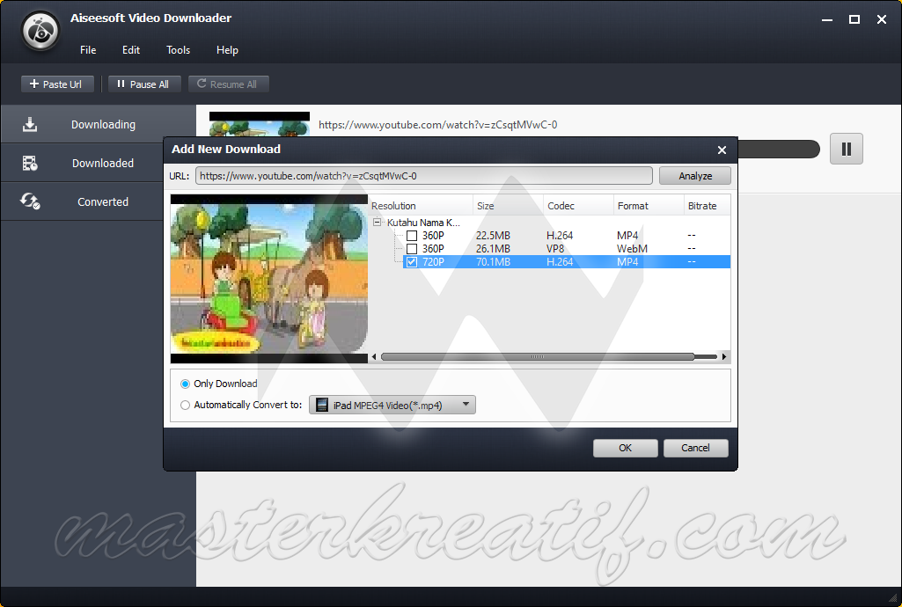Viewport: 902px width, 607px height.
Task: Click the downloading item thumbnail behind dialog
Action: (260, 124)
